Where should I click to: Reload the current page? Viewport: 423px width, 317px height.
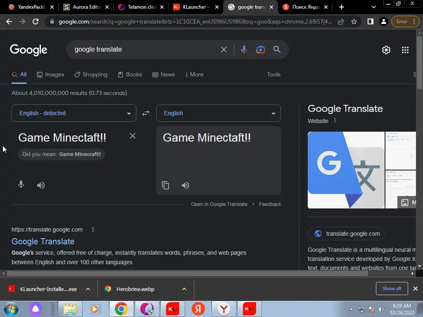36,21
